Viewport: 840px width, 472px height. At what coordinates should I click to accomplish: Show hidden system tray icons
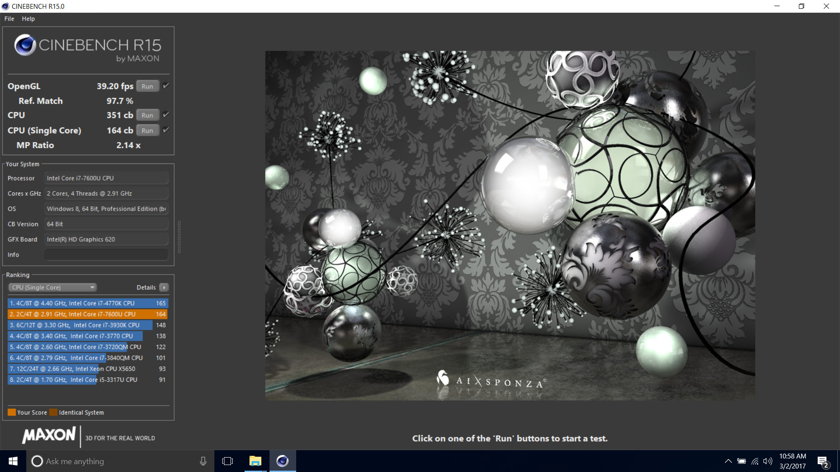coord(728,461)
